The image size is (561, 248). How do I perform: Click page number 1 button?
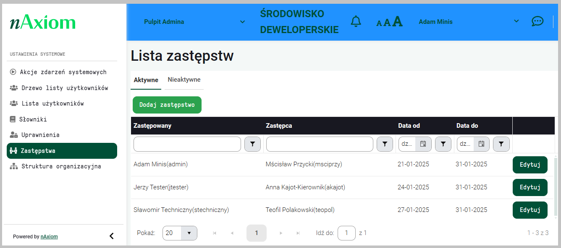click(x=257, y=233)
